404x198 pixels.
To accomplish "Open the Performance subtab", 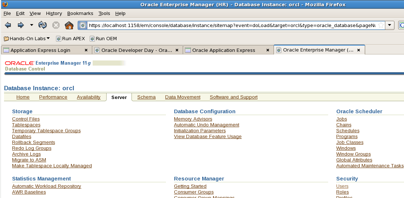I will point(53,97).
